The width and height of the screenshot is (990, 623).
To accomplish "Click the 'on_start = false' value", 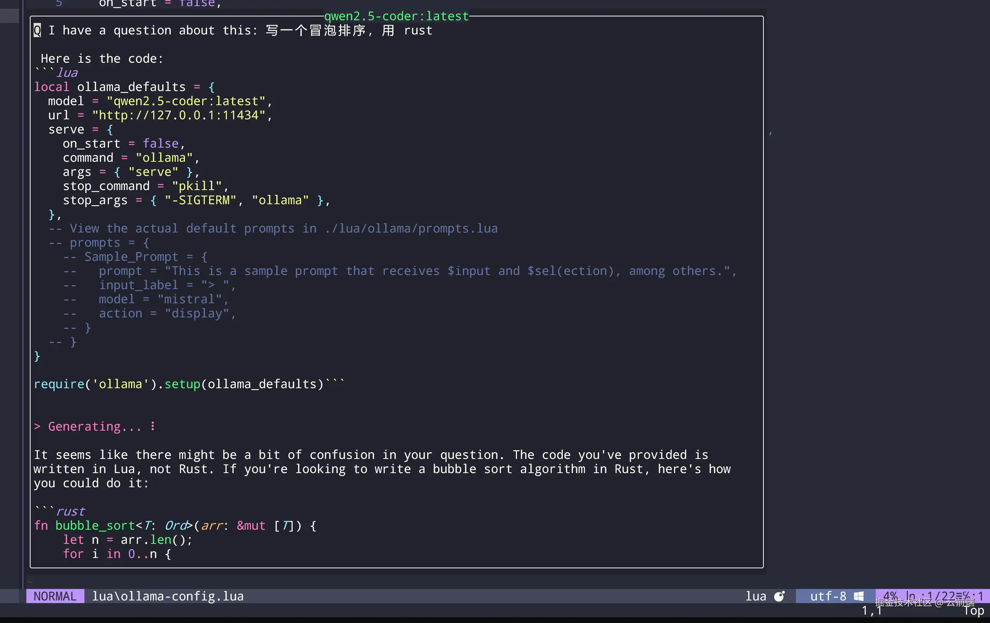I will pos(160,144).
